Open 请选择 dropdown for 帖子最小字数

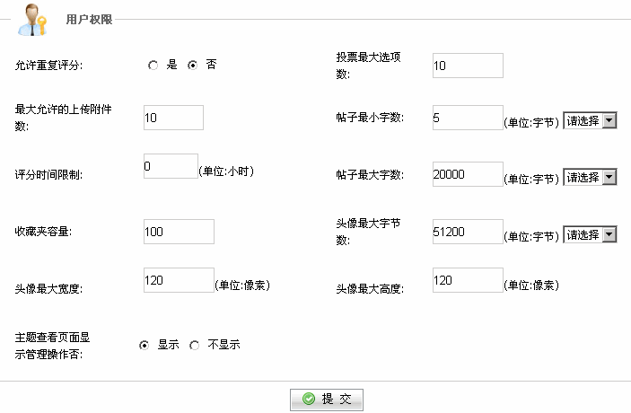coord(590,121)
